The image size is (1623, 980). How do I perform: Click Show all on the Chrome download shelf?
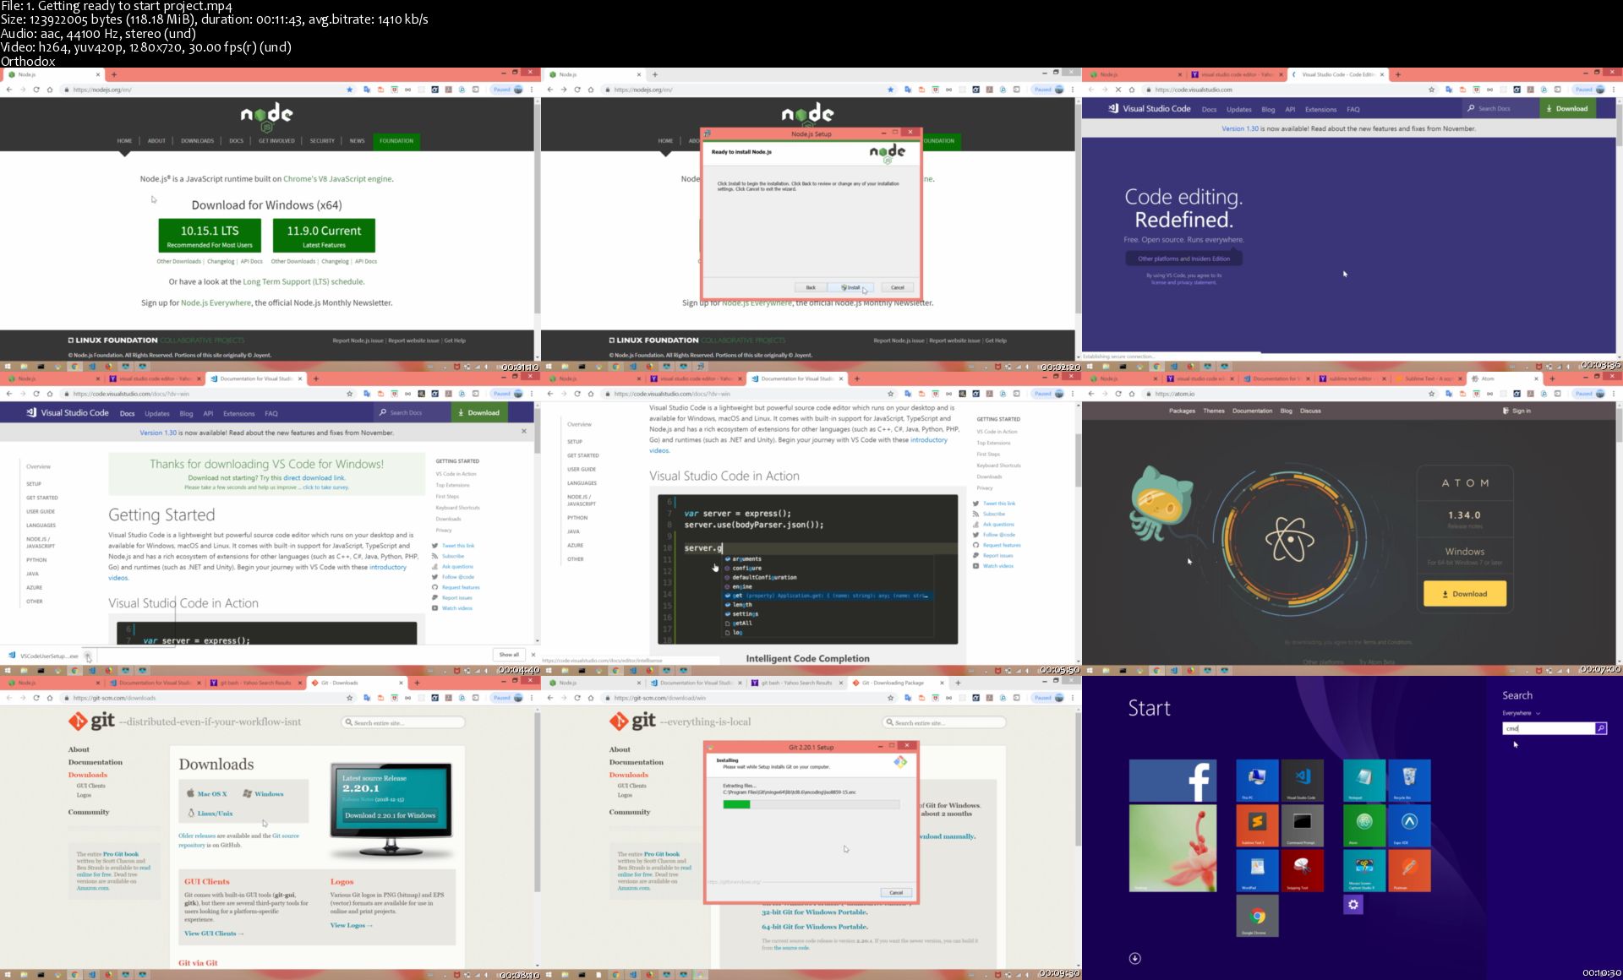coord(509,655)
